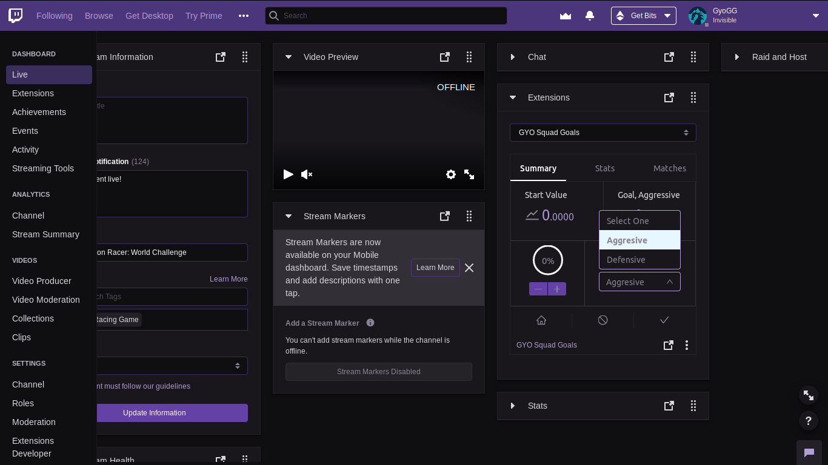The image size is (828, 465).
Task: Open the account menu arrow
Action: click(x=816, y=16)
